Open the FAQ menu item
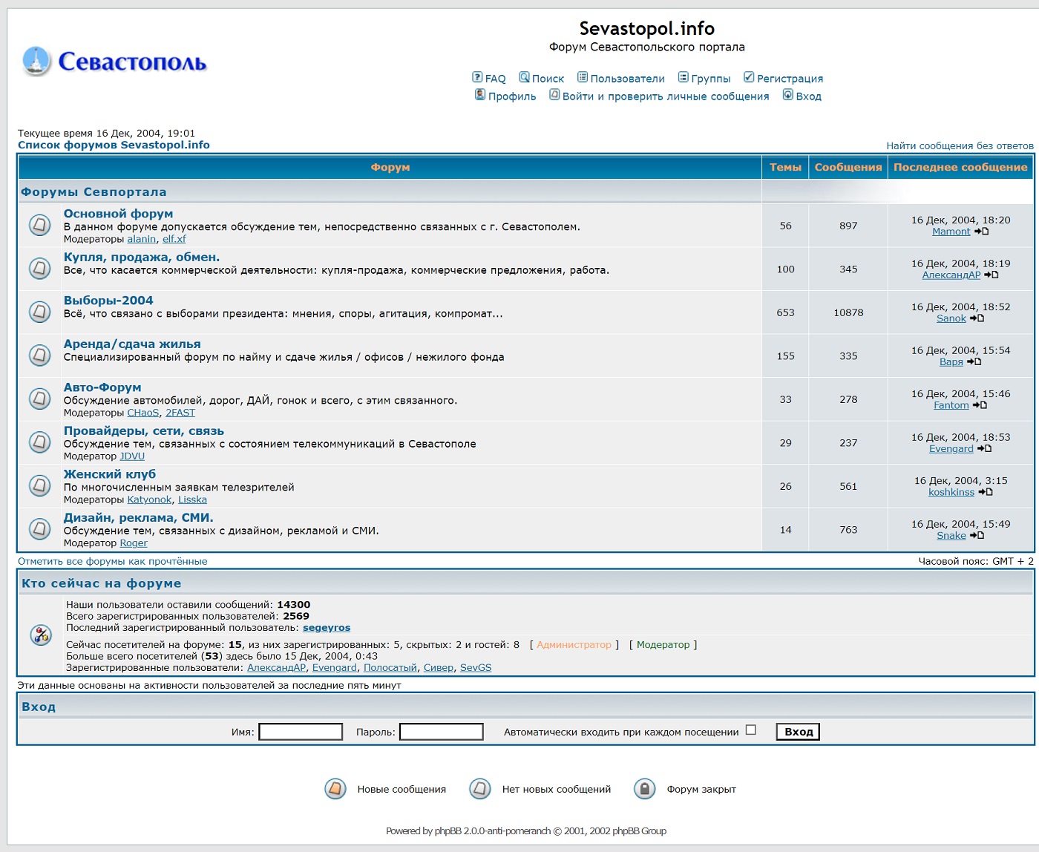The image size is (1039, 852). click(x=489, y=78)
